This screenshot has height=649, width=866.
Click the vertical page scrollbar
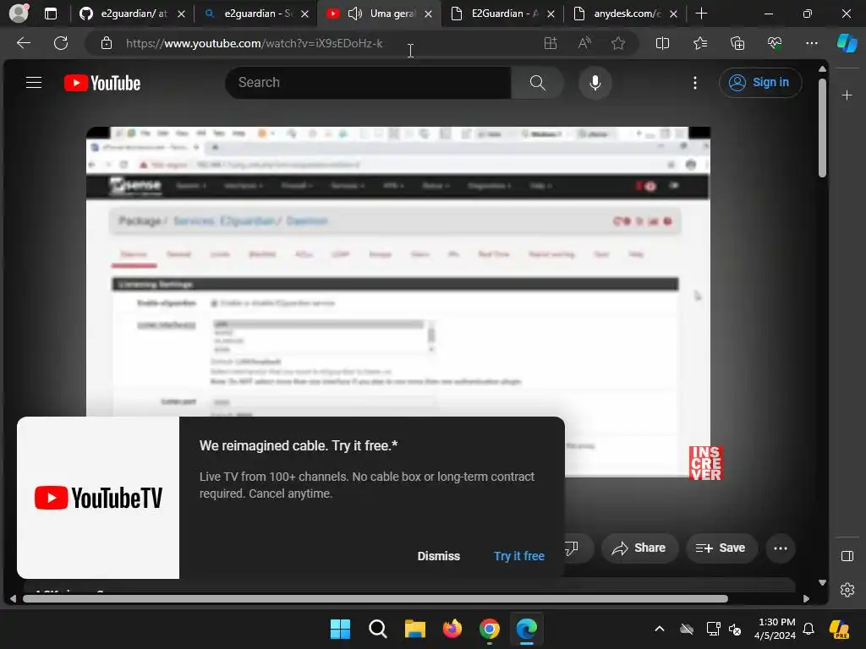tap(822, 127)
